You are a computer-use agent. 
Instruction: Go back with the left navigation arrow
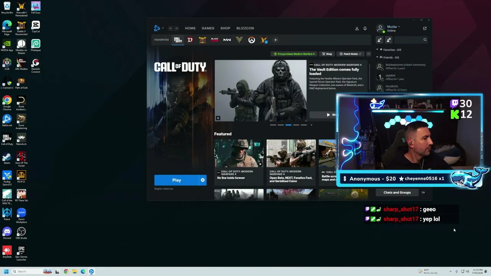(x=170, y=28)
